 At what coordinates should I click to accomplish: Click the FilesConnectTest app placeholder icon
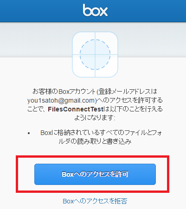coord(95,55)
